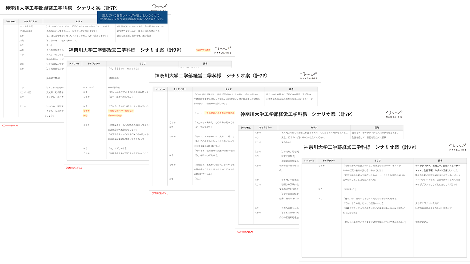
Task: Click the MANGA-BIZ logo on the third page
Action: coord(308,76)
